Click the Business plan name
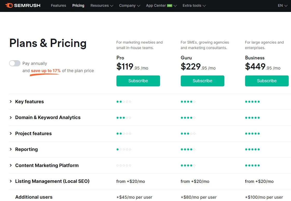 pos(255,58)
